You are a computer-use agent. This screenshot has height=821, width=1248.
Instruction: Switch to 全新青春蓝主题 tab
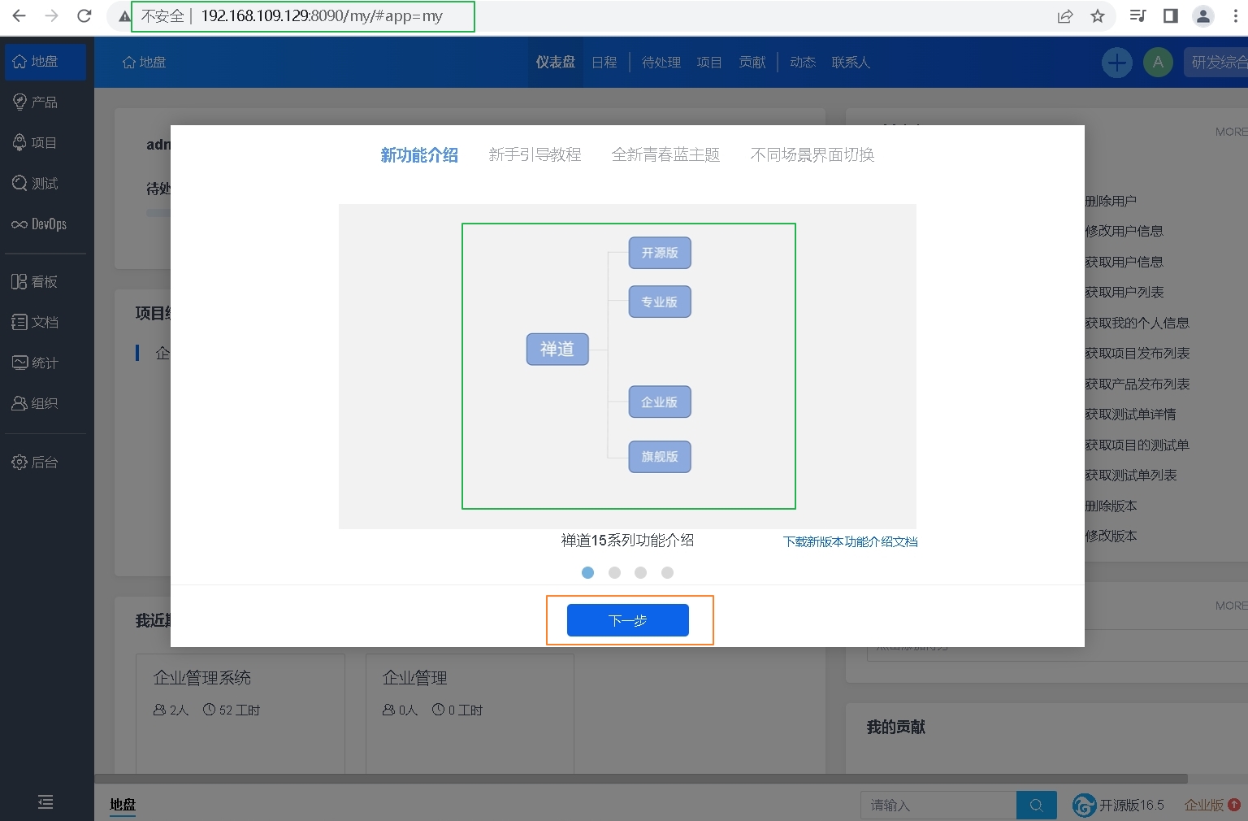point(665,154)
